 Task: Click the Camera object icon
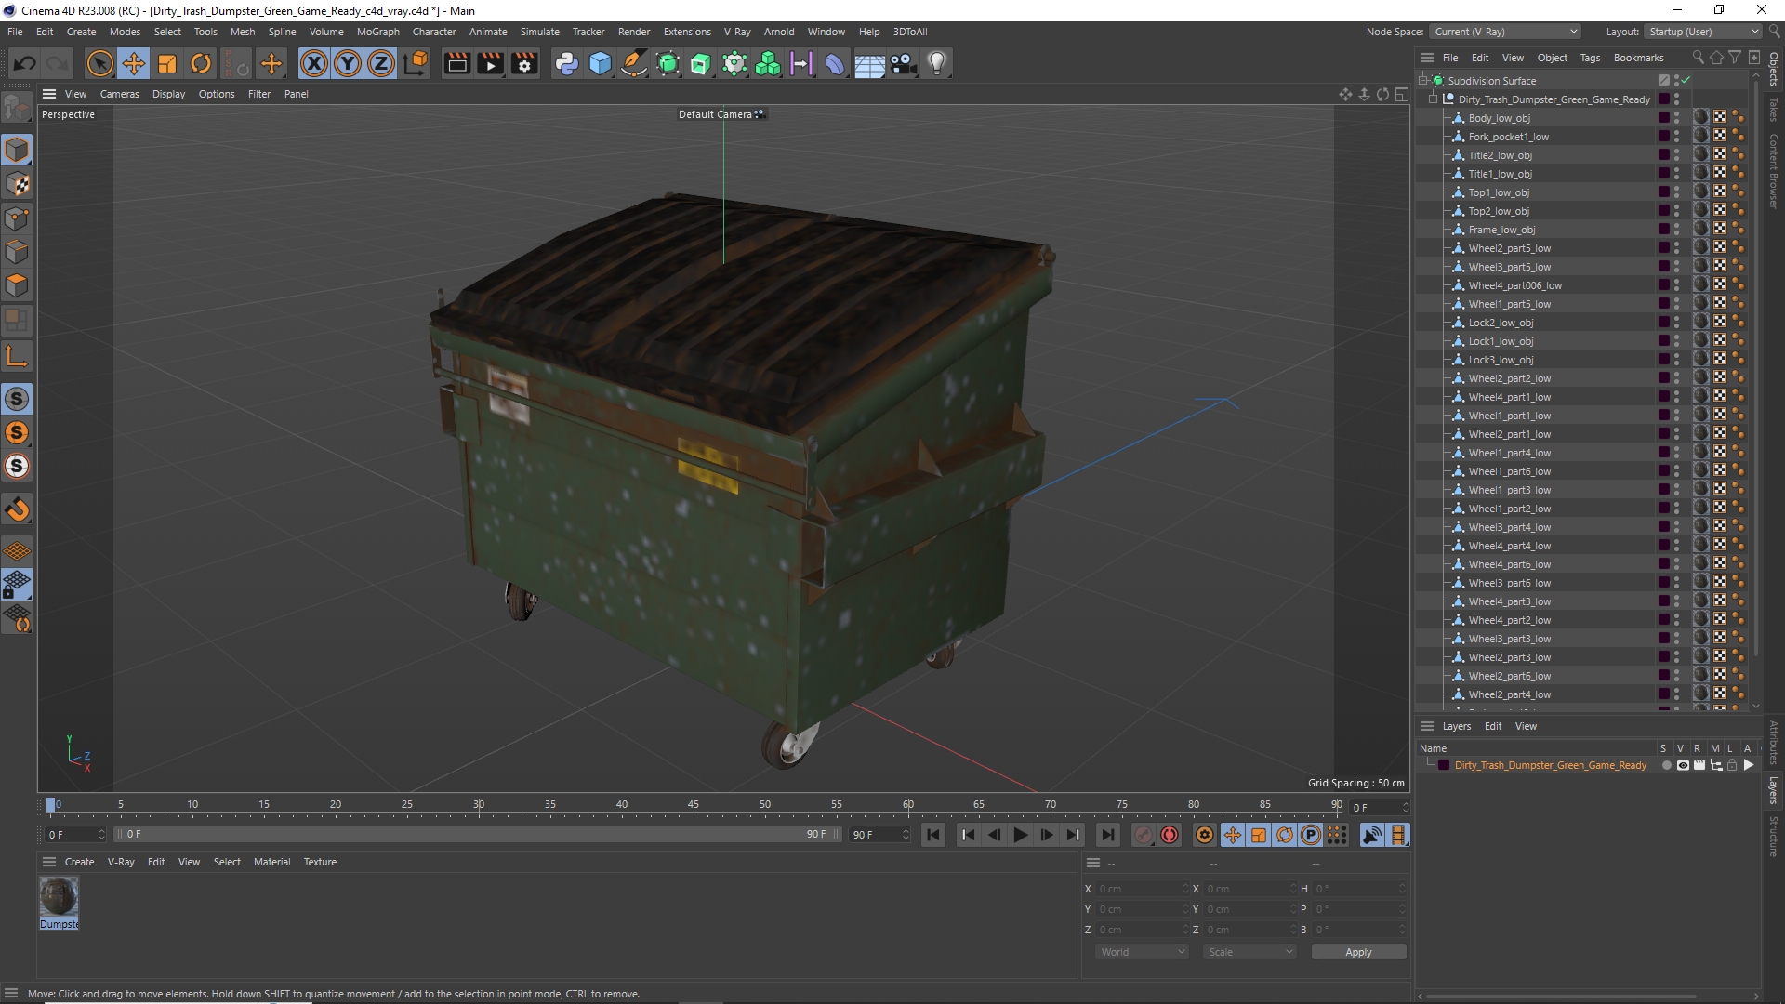[903, 63]
